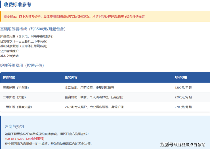210x149 pixels.
Task: Click the 咨询与预约 heading
Action: pyautogui.click(x=14, y=127)
